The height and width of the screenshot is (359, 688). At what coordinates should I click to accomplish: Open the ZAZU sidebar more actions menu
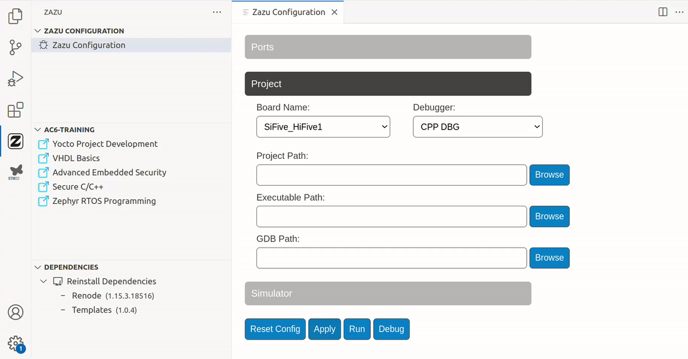[x=217, y=13]
